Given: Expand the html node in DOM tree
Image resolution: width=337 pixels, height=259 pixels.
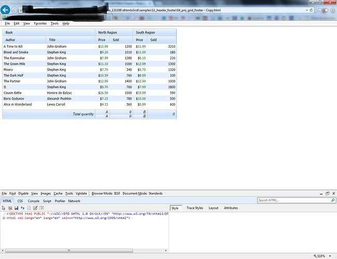Looking at the screenshot, I should (x=4, y=218).
